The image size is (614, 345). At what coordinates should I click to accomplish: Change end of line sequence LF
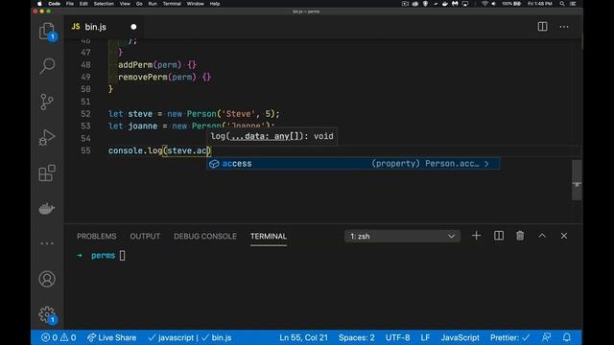pos(425,337)
